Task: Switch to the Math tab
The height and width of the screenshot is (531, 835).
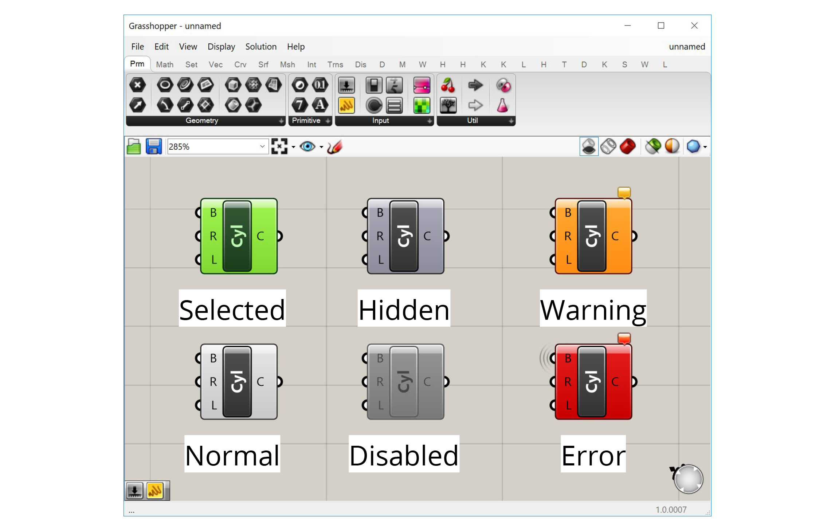Action: (165, 64)
